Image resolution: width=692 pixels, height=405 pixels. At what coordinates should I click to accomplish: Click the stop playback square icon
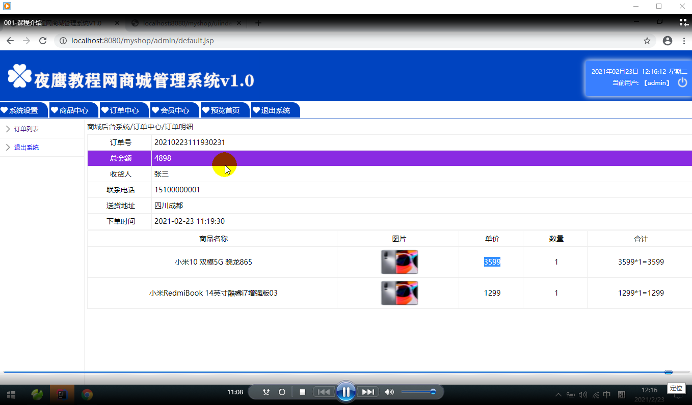302,392
